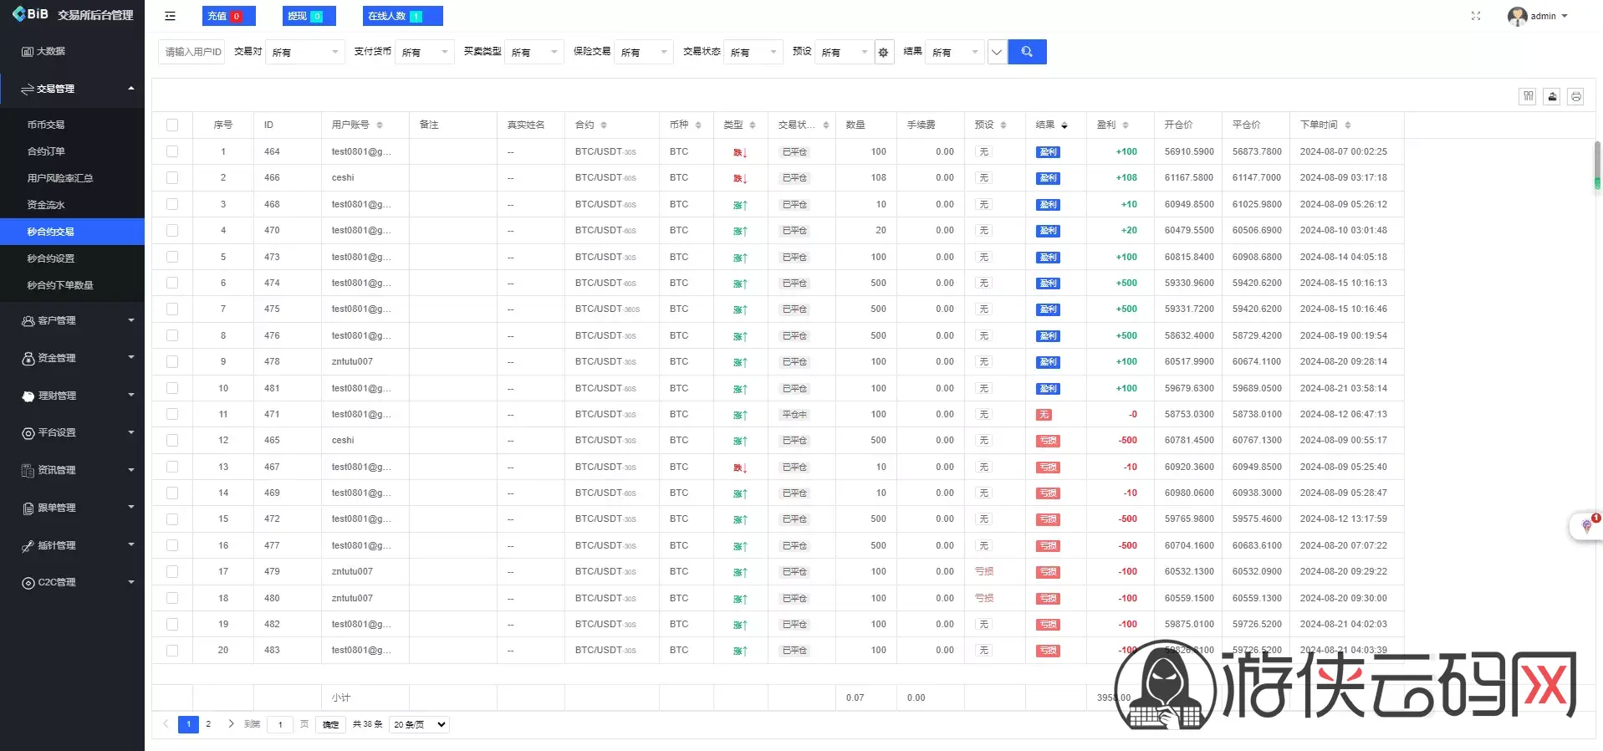Click the user ID input field

[x=191, y=52]
